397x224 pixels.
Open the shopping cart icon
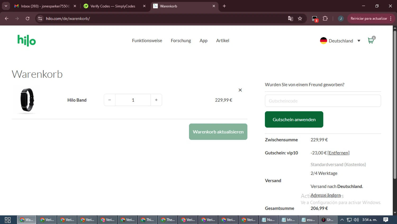(x=371, y=40)
